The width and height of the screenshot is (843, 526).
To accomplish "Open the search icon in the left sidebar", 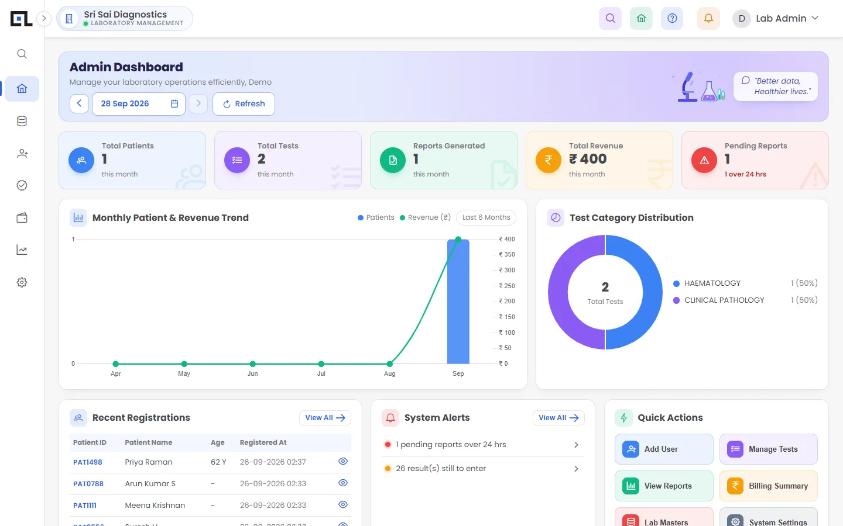I will [x=22, y=54].
